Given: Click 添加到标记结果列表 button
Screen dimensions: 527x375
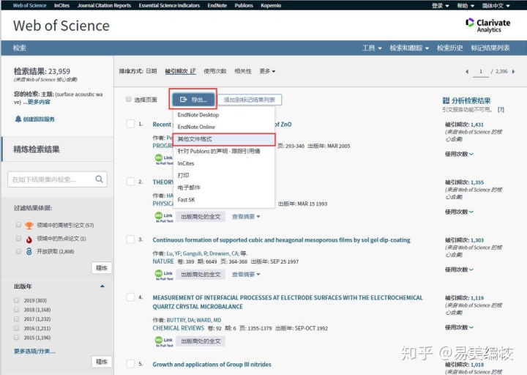Looking at the screenshot, I should (250, 100).
